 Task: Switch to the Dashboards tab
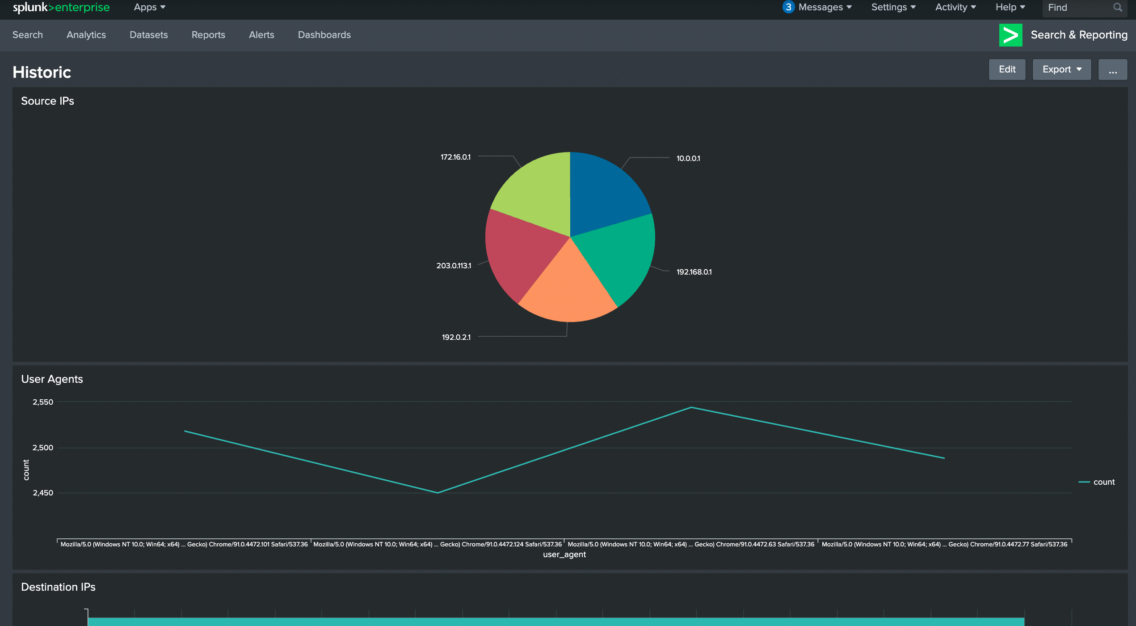coord(324,35)
